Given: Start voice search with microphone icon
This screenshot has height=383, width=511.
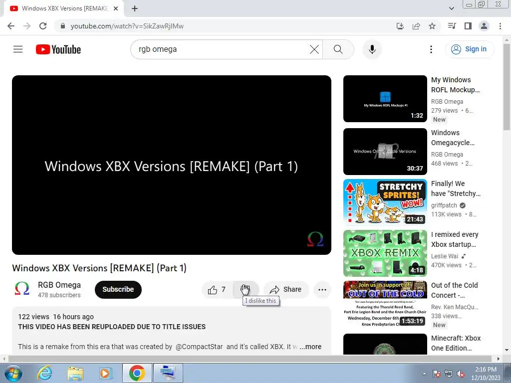Looking at the screenshot, I should click(372, 49).
